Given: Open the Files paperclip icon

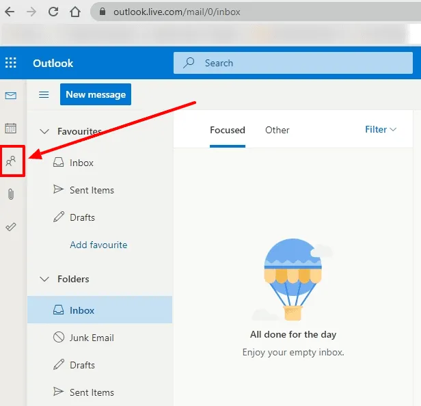Looking at the screenshot, I should point(11,194).
